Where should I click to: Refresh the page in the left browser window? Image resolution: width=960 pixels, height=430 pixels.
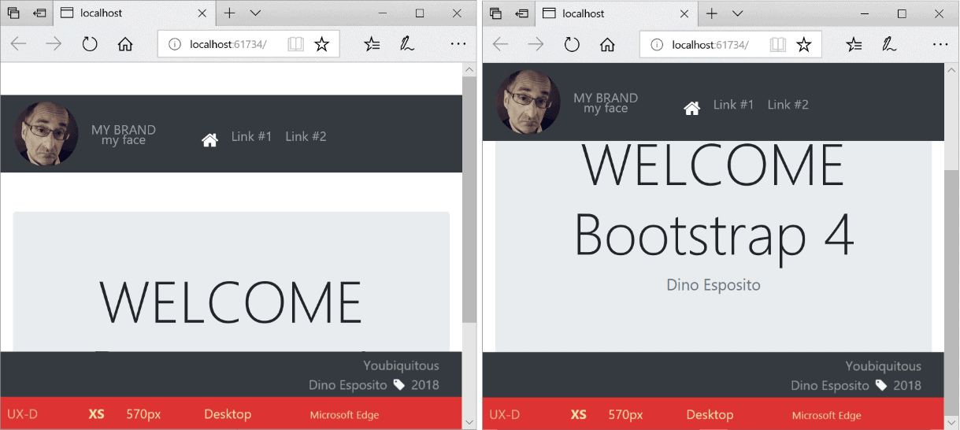point(90,44)
